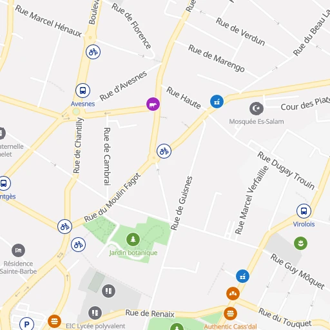Click the Authentic Cass'dal fast food icon
Viewport: 330px width, 330px height.
click(x=230, y=313)
